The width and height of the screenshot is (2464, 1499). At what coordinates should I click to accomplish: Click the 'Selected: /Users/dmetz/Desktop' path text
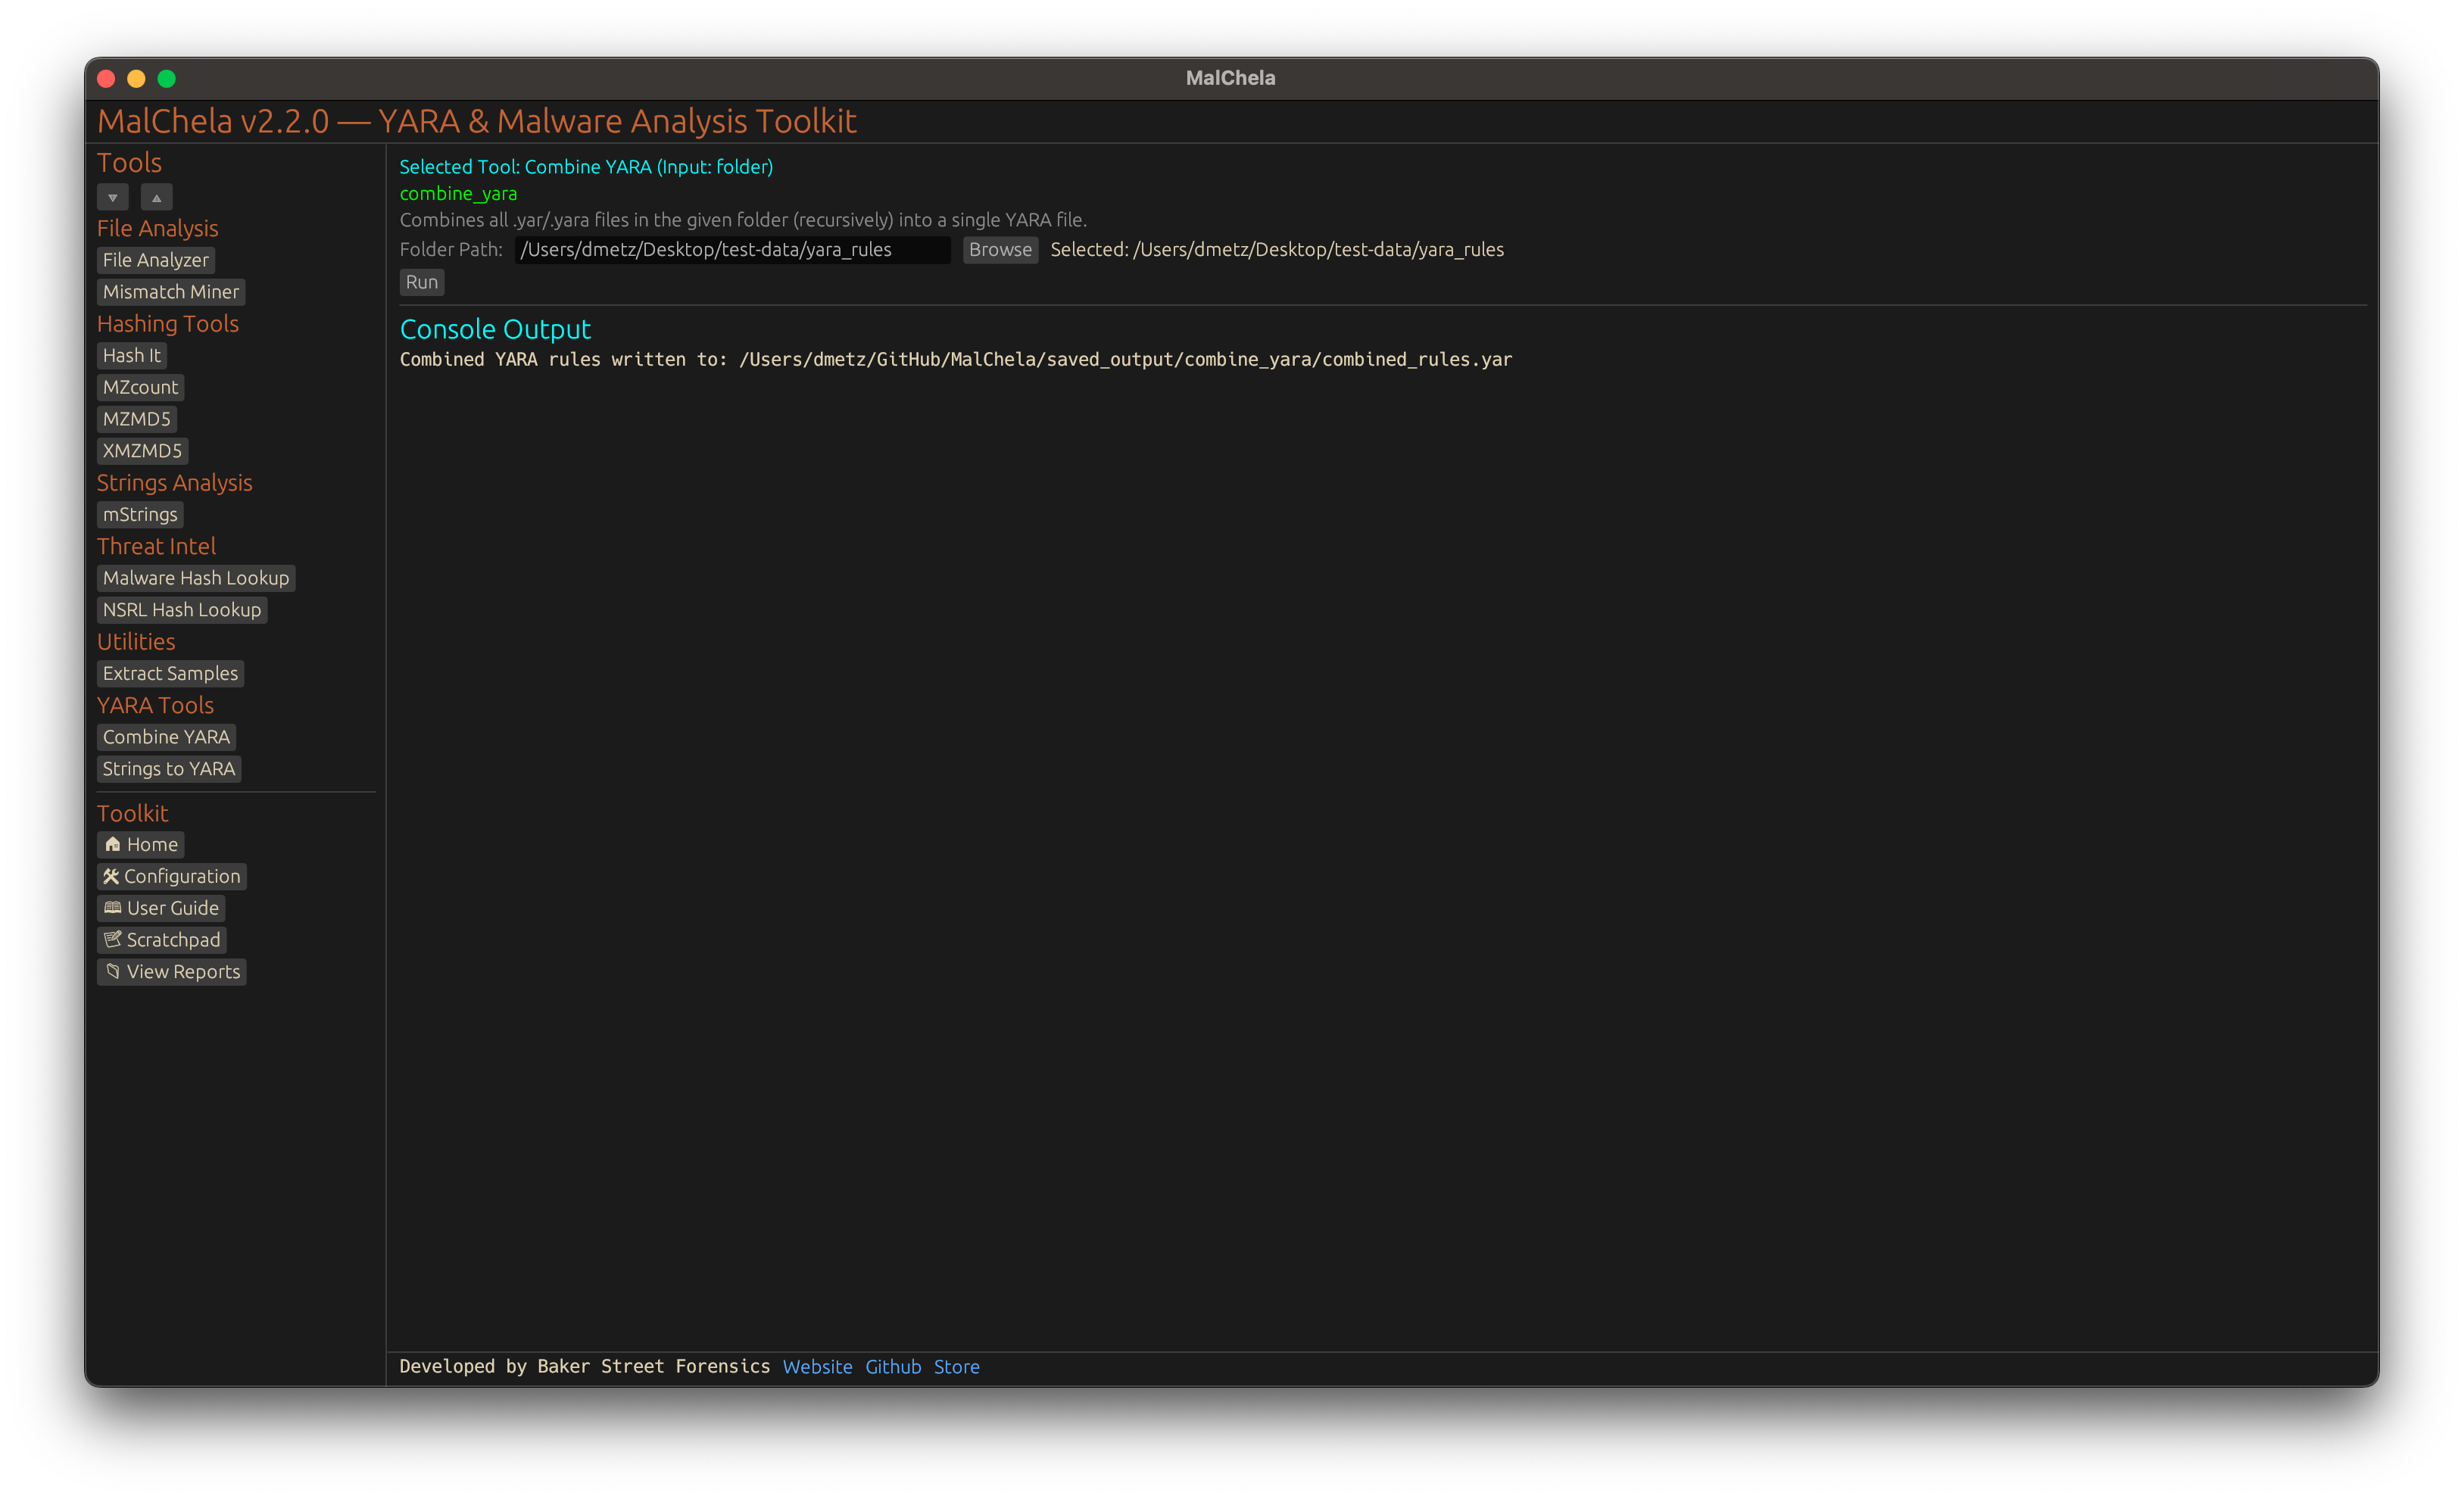tap(1277, 250)
